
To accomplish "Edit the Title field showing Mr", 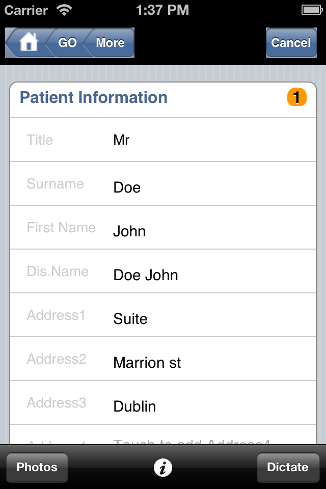I will 163,140.
